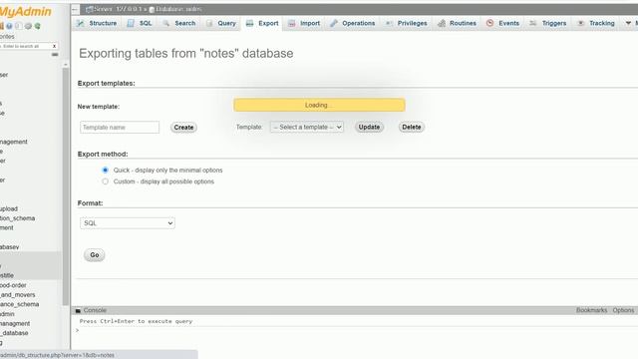Clear the navigation search with X

[x=54, y=46]
